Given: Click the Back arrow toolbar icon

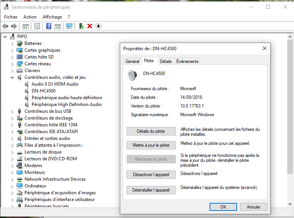Looking at the screenshot, I should click(x=5, y=26).
